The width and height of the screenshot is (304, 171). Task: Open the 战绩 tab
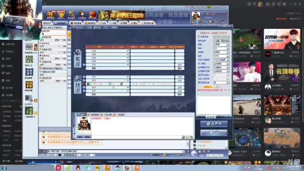tap(113, 23)
